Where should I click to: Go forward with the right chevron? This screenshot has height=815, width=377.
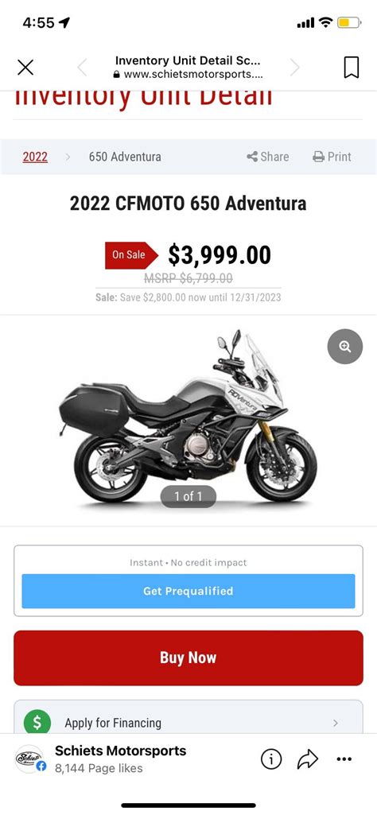(x=295, y=67)
